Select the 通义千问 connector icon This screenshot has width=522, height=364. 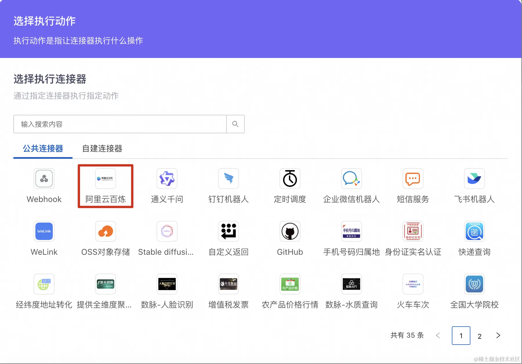point(167,179)
